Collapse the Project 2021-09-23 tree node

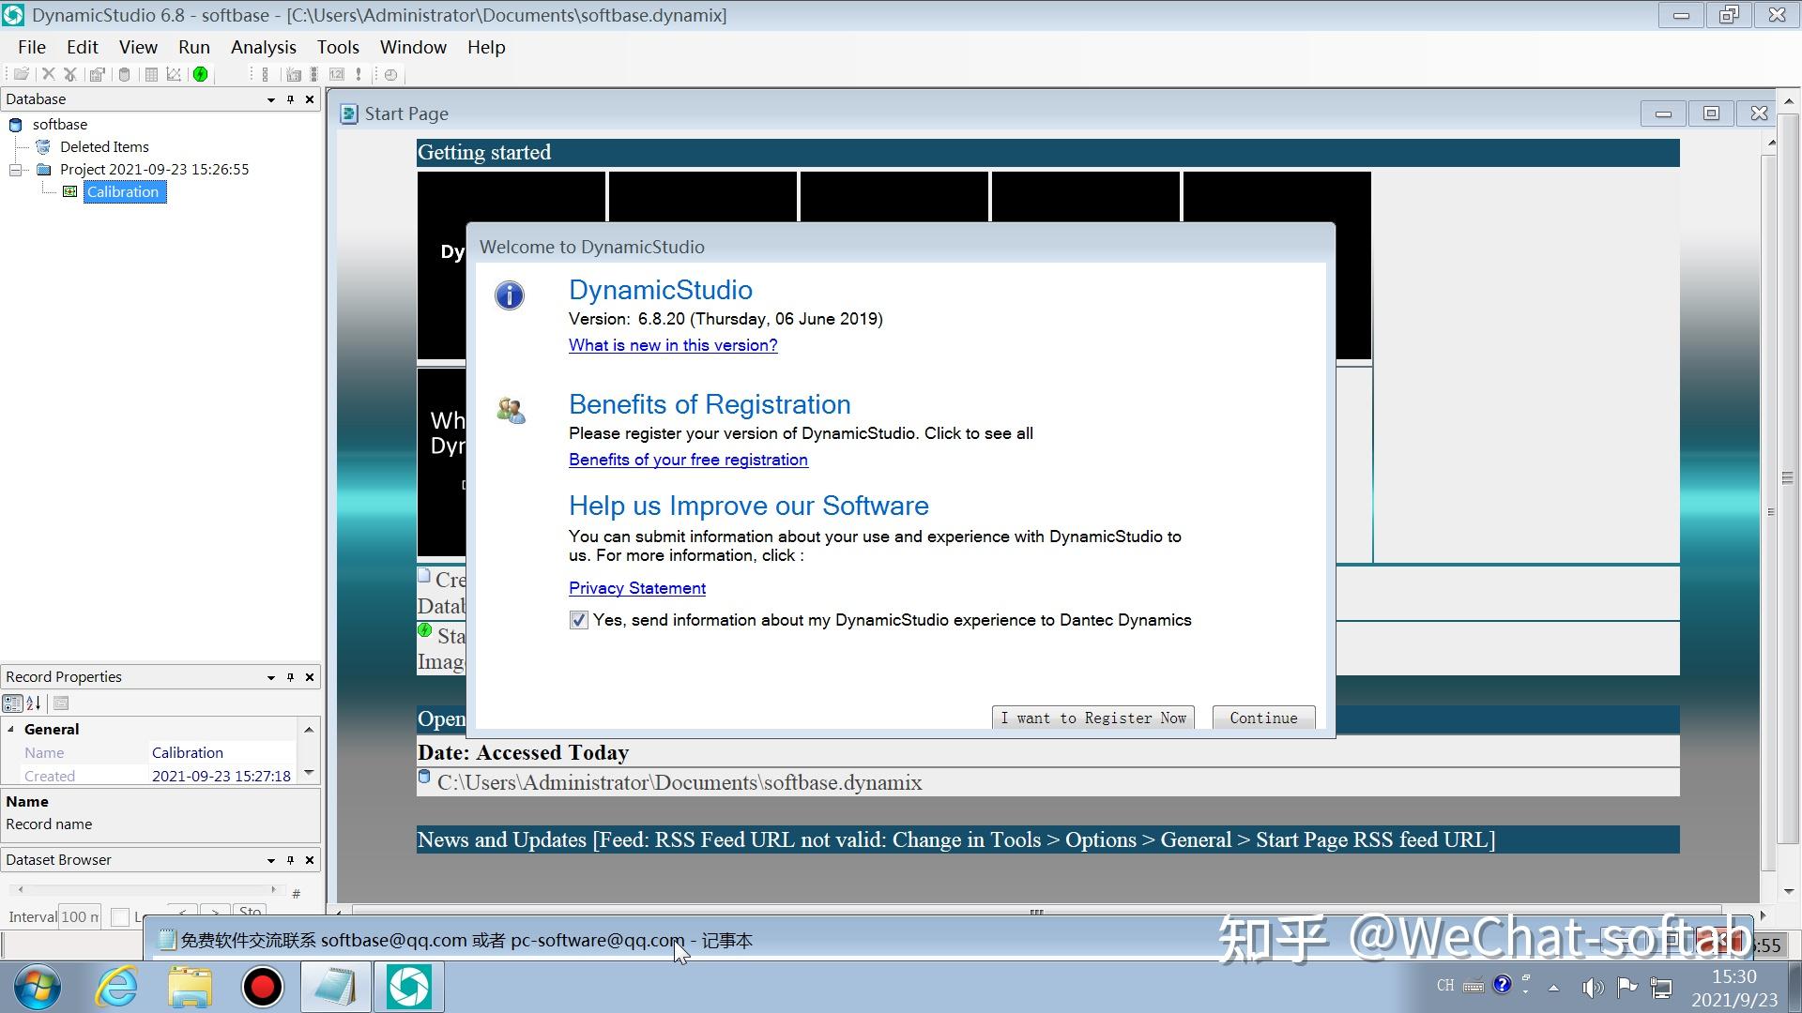pos(16,170)
